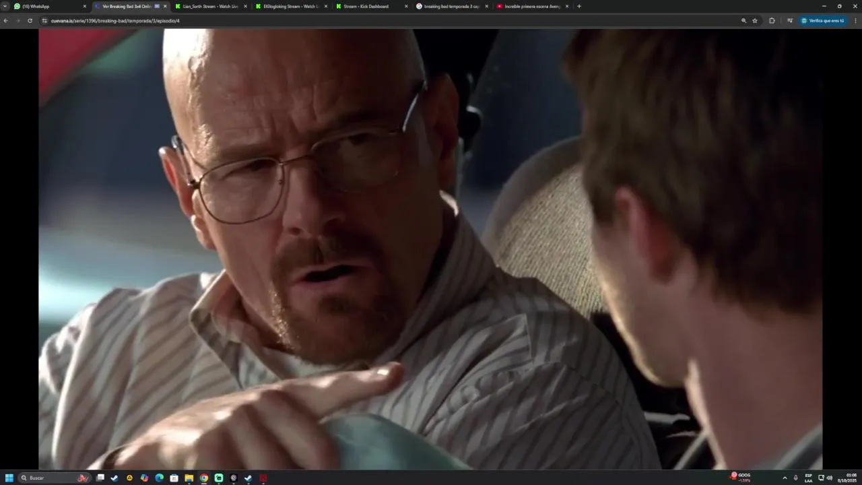The image size is (862, 485).
Task: Open the second Steam icon on taskbar
Action: 248,478
